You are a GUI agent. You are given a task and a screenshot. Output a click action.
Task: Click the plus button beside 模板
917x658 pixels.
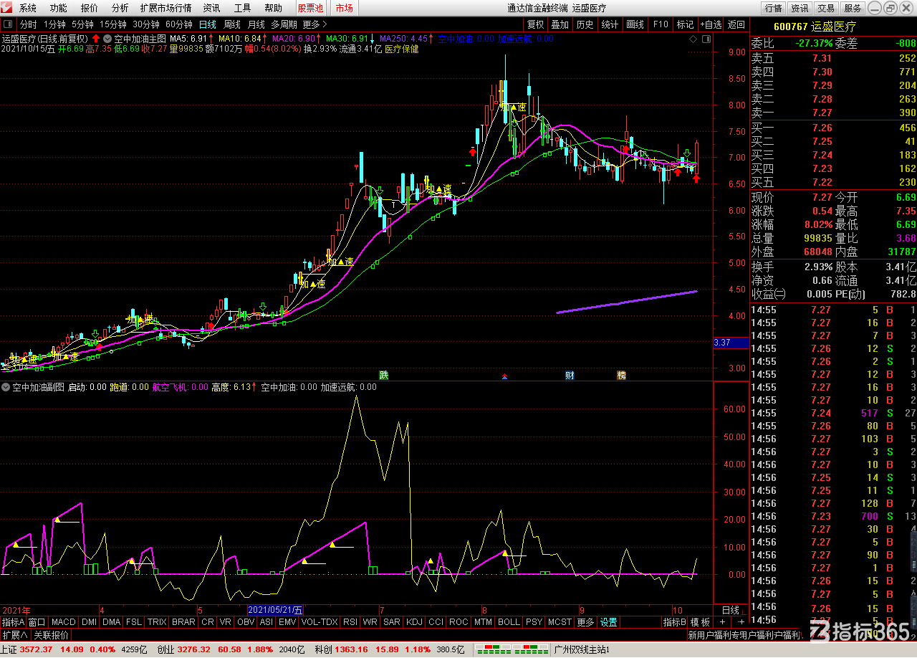722,622
